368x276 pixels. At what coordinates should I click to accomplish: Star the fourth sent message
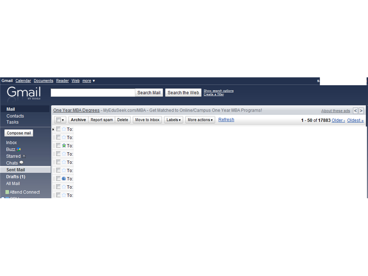point(64,154)
